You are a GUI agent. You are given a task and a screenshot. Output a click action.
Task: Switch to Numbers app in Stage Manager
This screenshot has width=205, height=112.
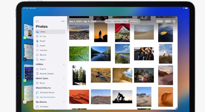coord(25,81)
